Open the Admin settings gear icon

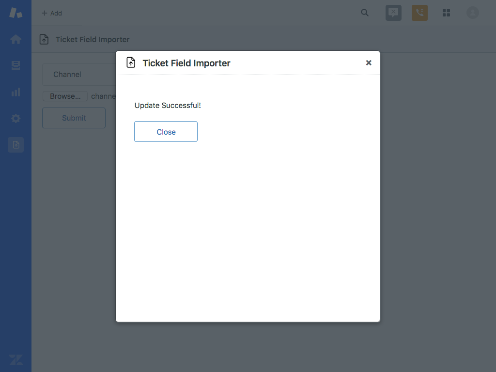click(15, 118)
